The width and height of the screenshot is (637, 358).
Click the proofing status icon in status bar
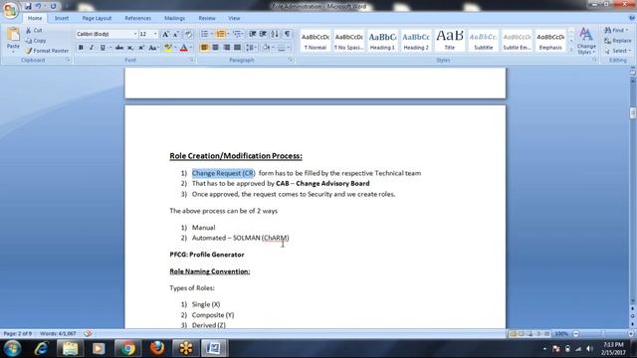(88, 334)
